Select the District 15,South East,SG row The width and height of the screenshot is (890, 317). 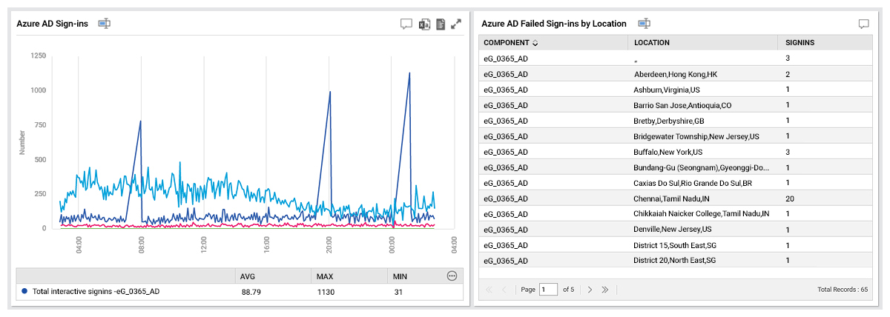point(676,245)
